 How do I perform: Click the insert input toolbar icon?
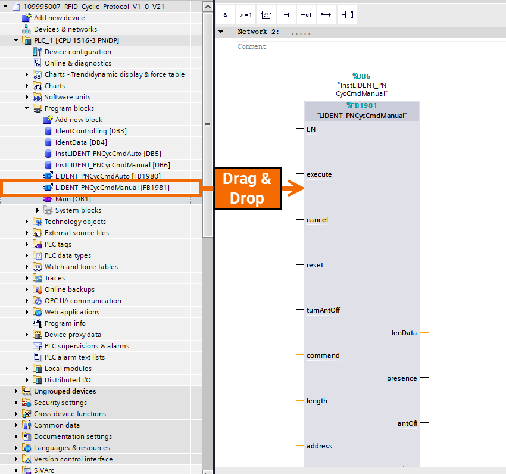[x=286, y=15]
